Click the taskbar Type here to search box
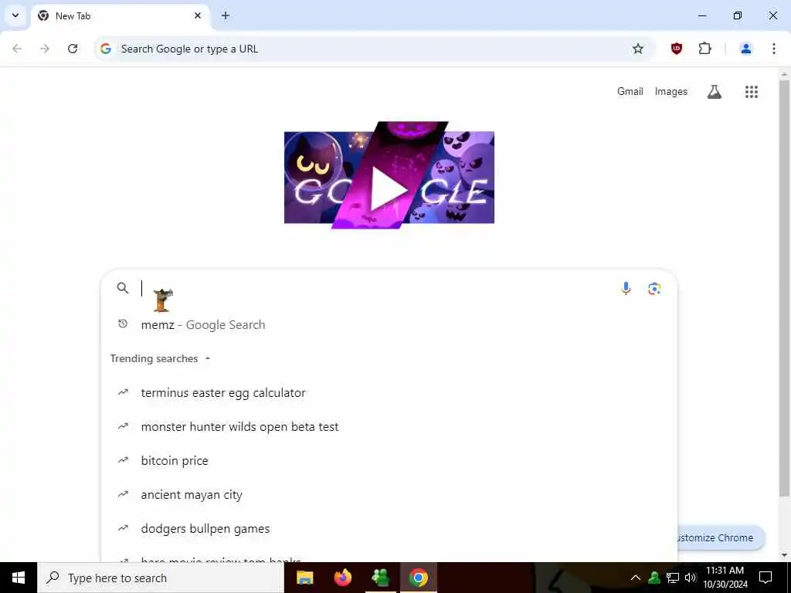Image resolution: width=791 pixels, height=593 pixels. (161, 578)
